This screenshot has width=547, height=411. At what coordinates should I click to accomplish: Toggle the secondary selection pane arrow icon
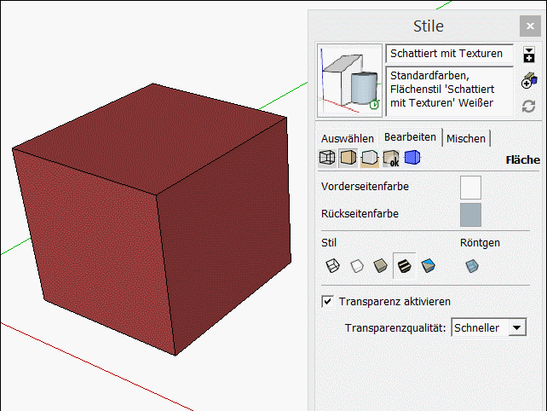coord(529,55)
